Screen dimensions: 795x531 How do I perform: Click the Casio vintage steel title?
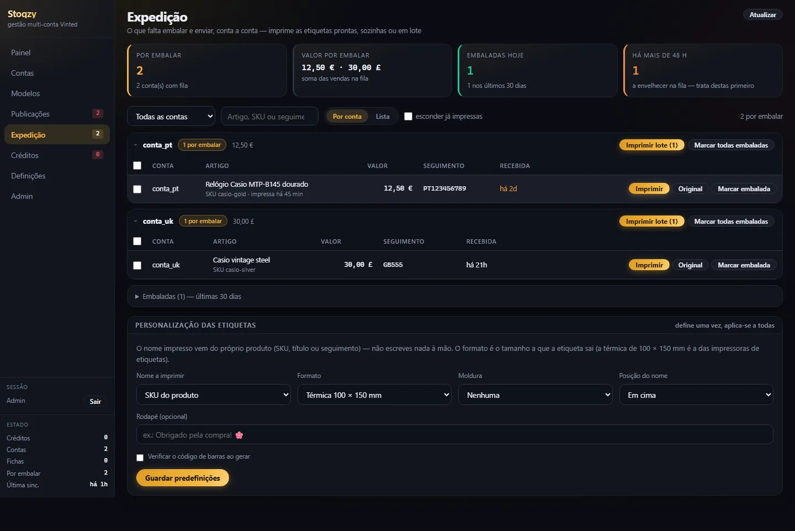tap(241, 260)
